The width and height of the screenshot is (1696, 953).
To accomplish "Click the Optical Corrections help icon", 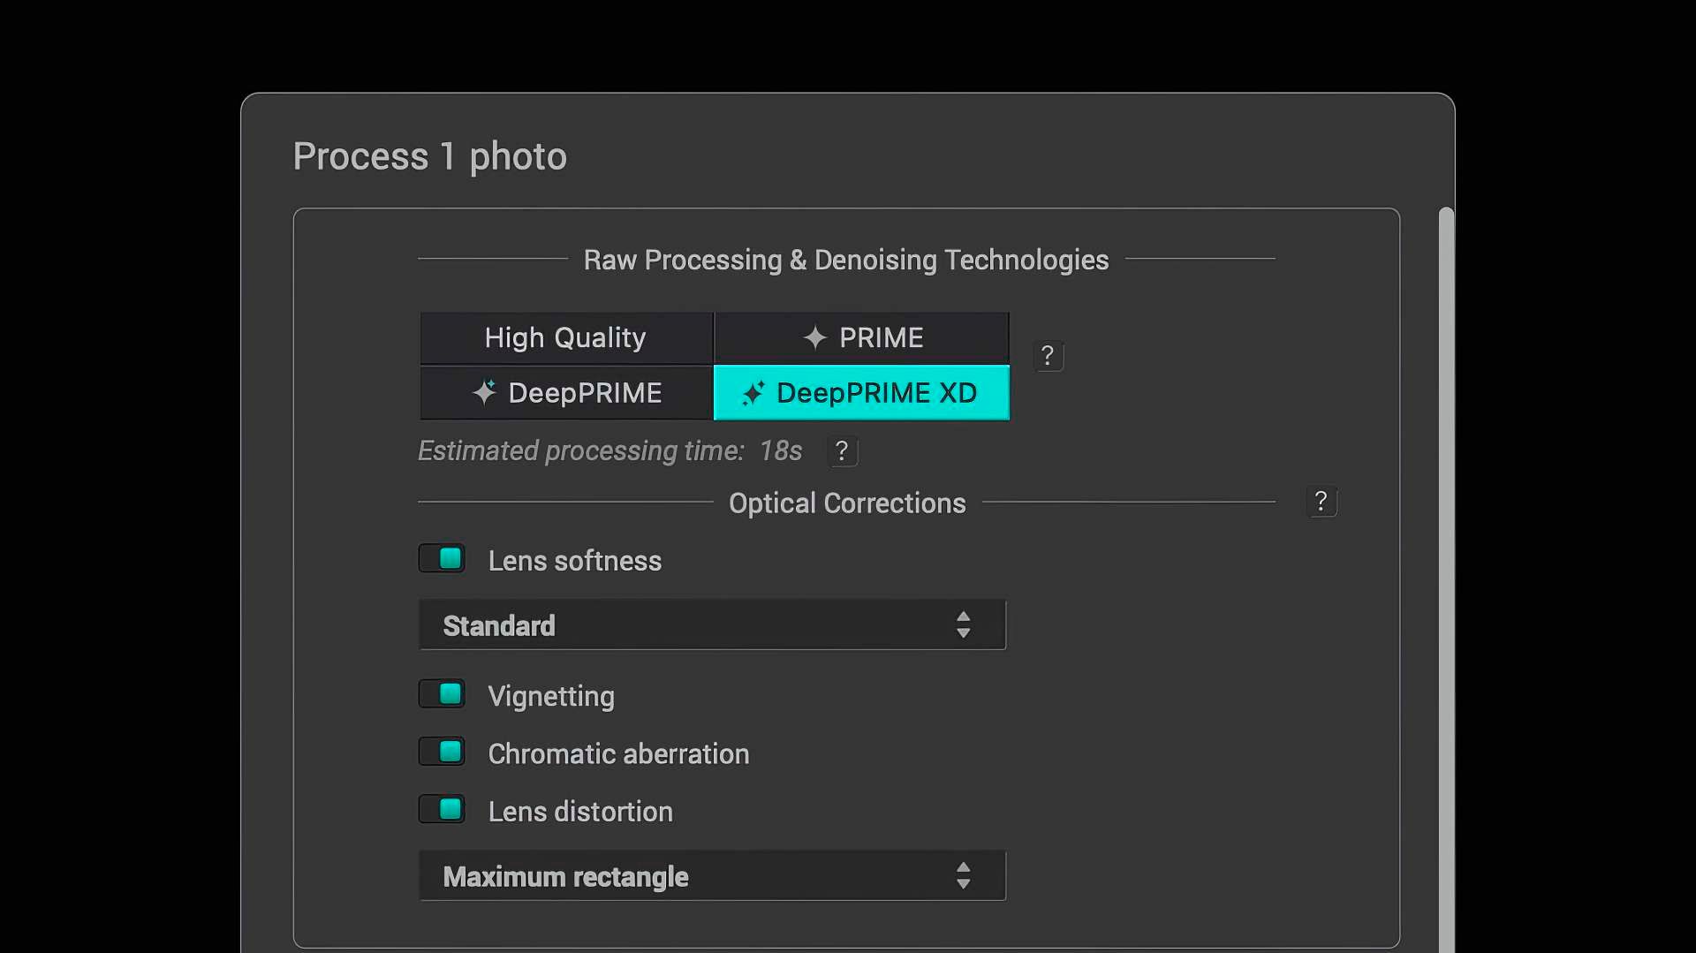I will [x=1321, y=502].
